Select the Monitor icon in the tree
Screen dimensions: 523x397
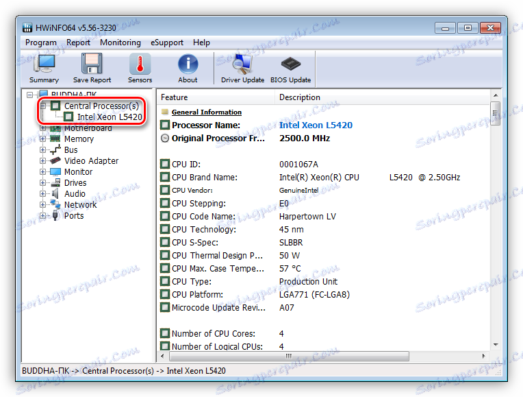click(55, 172)
